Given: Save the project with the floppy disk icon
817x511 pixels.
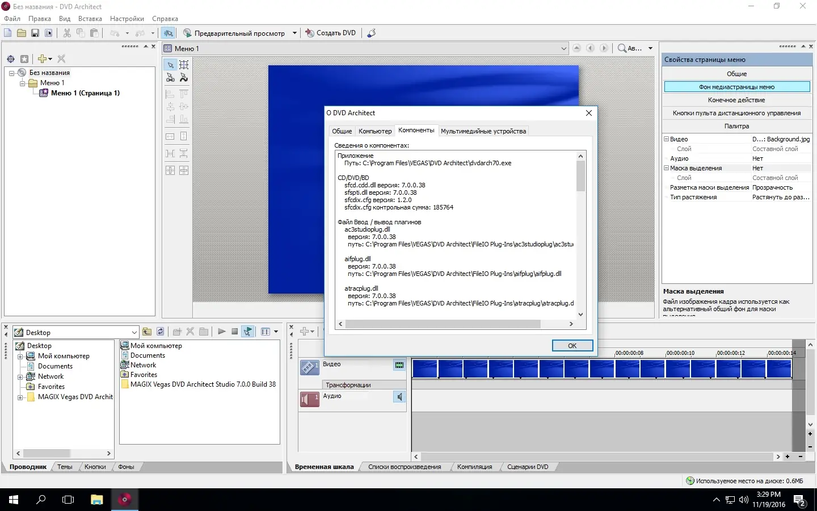Looking at the screenshot, I should (x=35, y=33).
